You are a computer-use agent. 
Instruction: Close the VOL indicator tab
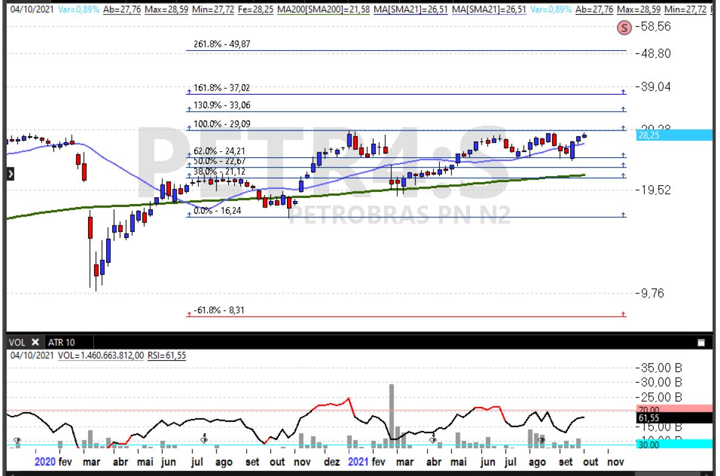[35, 342]
